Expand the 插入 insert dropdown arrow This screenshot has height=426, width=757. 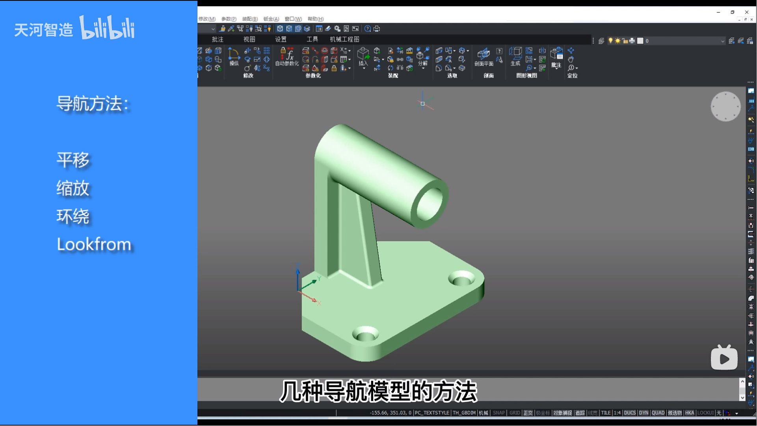click(364, 69)
